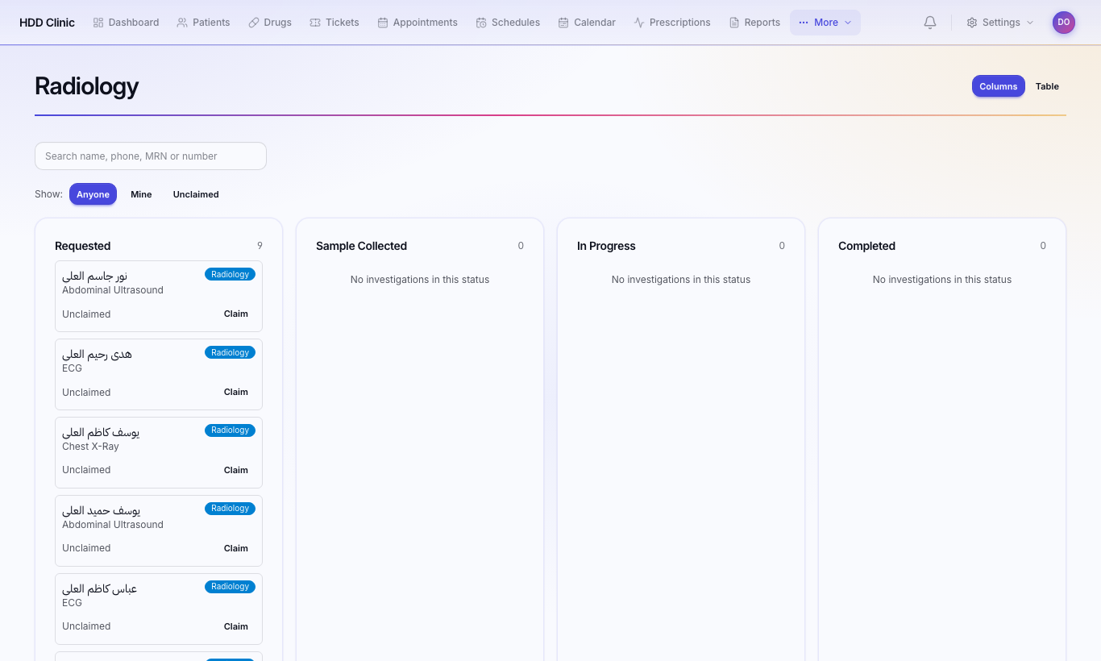Click the Completed column heading

[x=866, y=246]
